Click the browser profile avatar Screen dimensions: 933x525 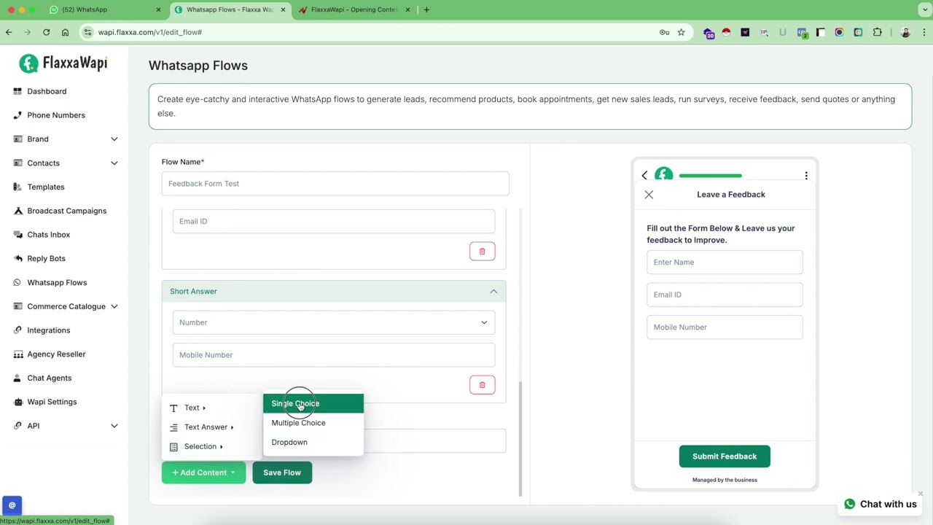coord(905,32)
